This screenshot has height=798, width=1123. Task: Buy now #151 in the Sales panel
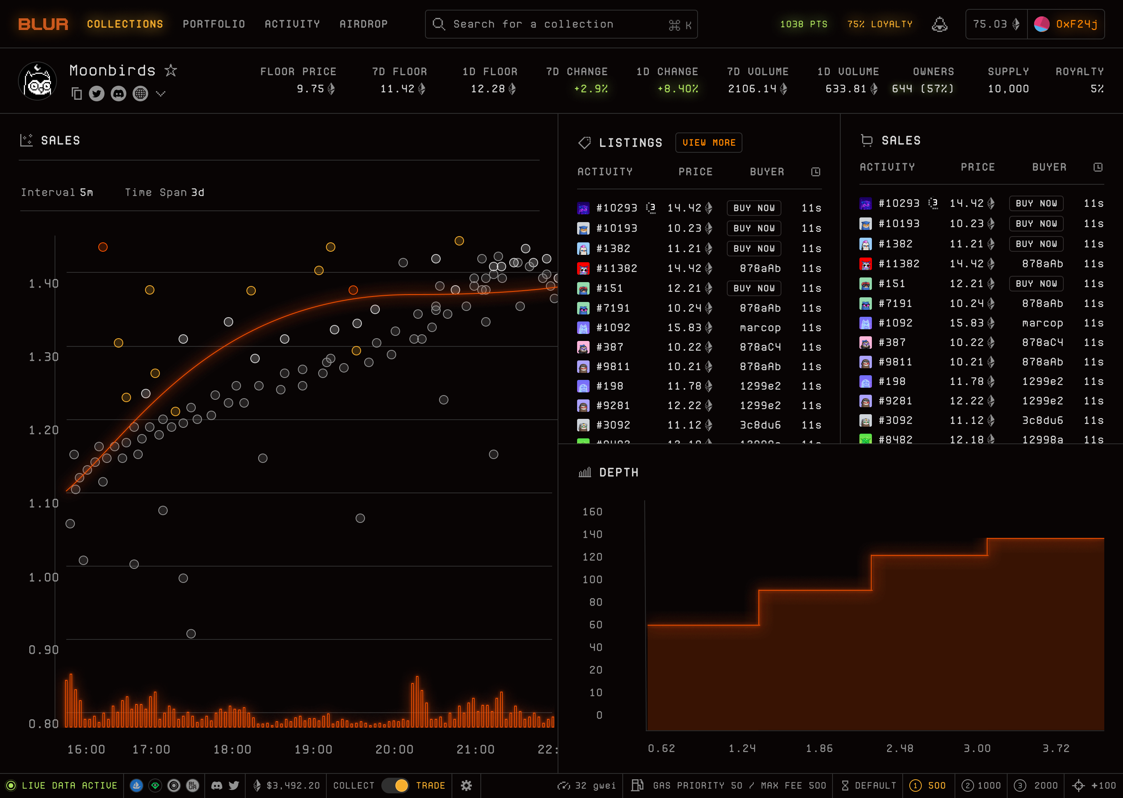[x=1036, y=284]
